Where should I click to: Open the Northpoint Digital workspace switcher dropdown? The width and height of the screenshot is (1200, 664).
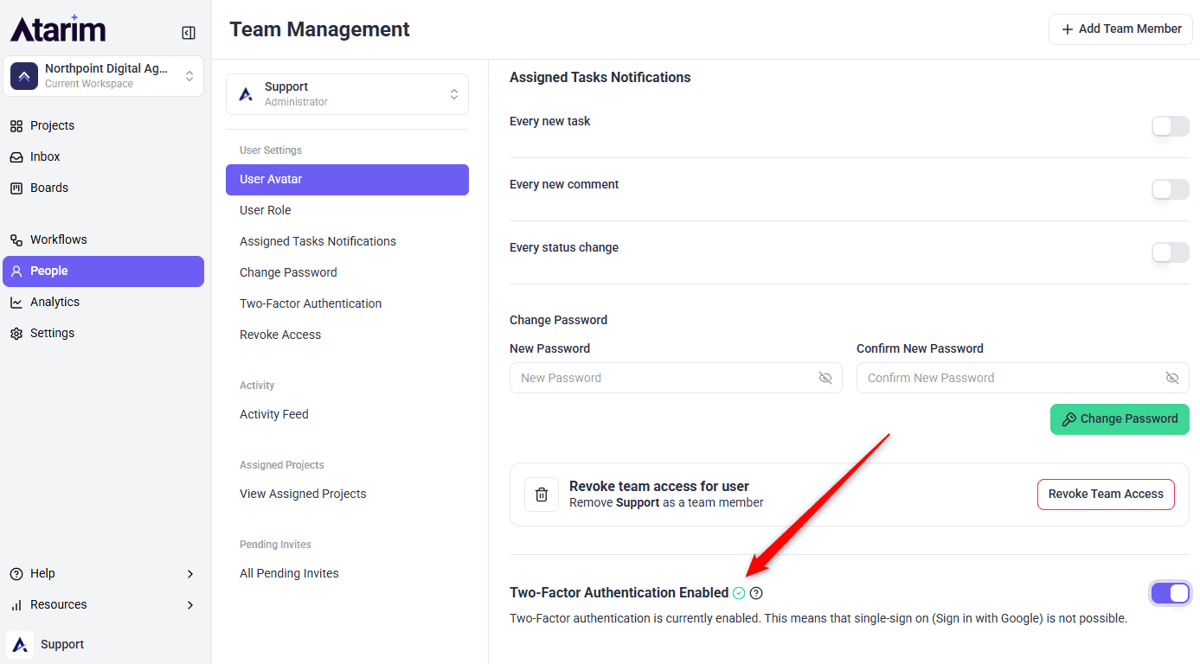(104, 76)
